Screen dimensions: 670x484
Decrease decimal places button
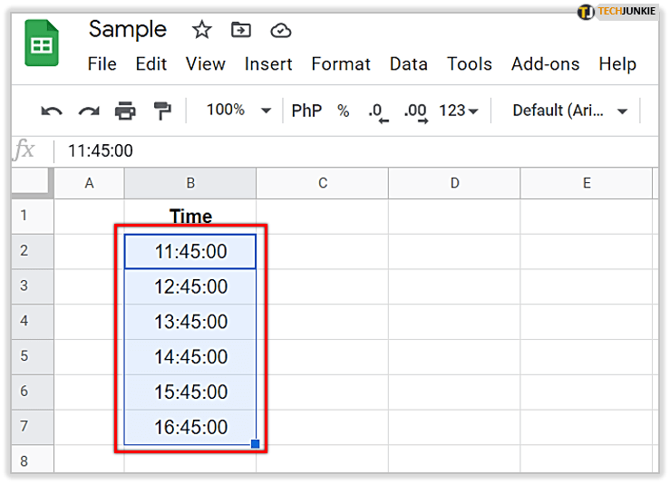click(377, 111)
